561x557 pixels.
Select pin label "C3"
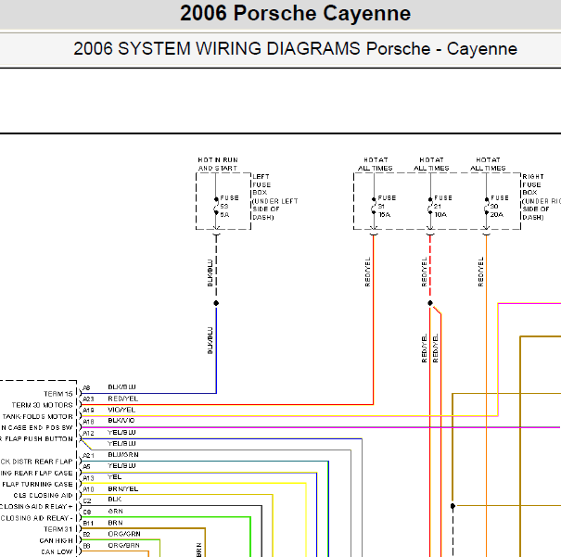[x=86, y=512]
